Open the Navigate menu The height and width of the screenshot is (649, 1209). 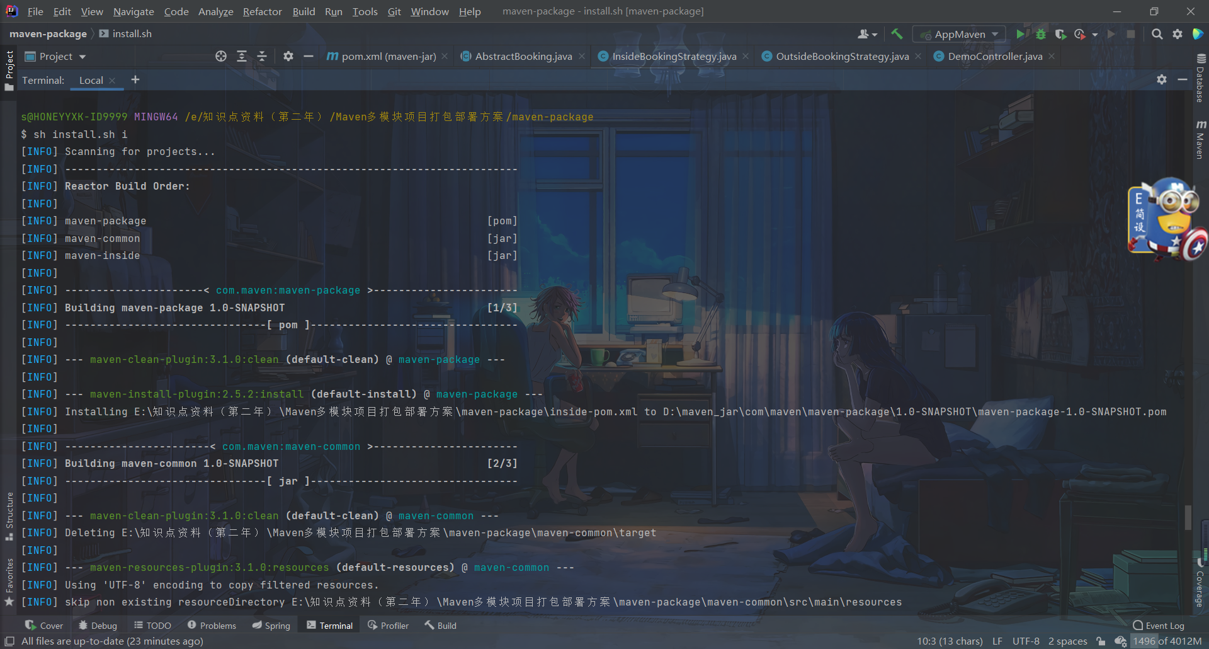coord(133,11)
